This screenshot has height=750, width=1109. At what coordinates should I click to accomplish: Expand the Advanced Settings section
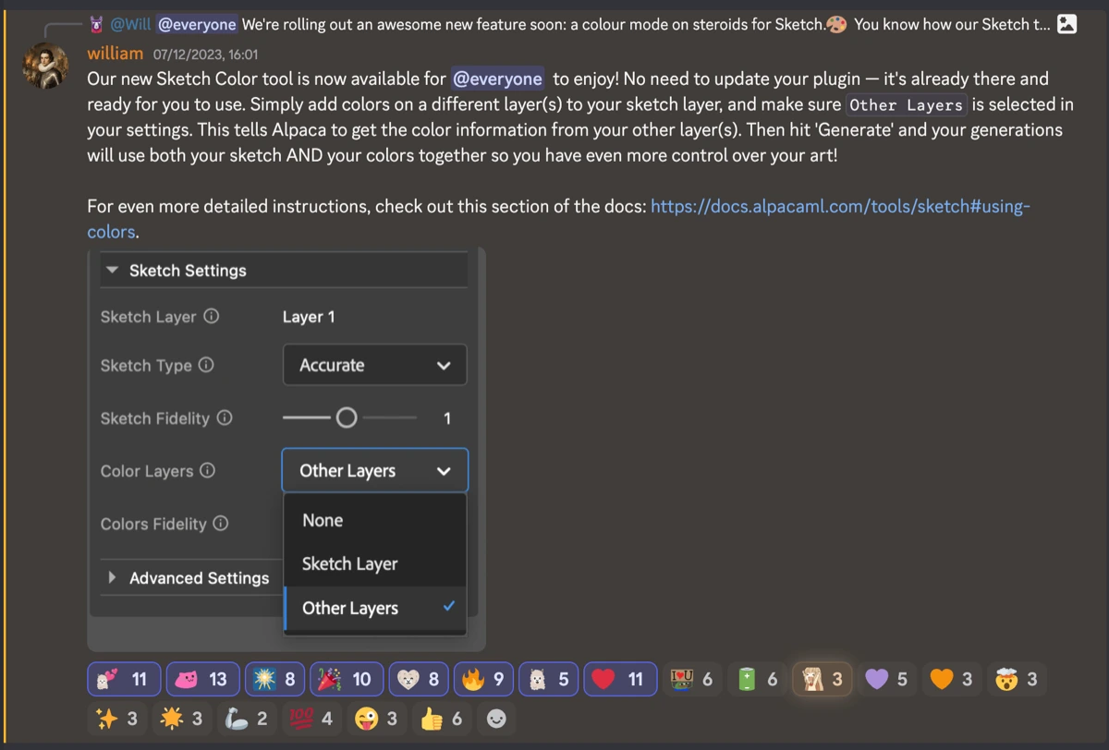coord(113,578)
